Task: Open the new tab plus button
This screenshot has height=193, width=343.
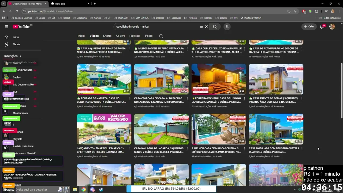Action: [x=95, y=4]
